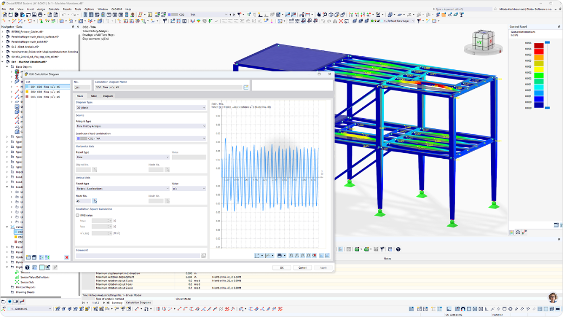Open the Diagram Type dropdown
563x317 pixels.
point(141,107)
